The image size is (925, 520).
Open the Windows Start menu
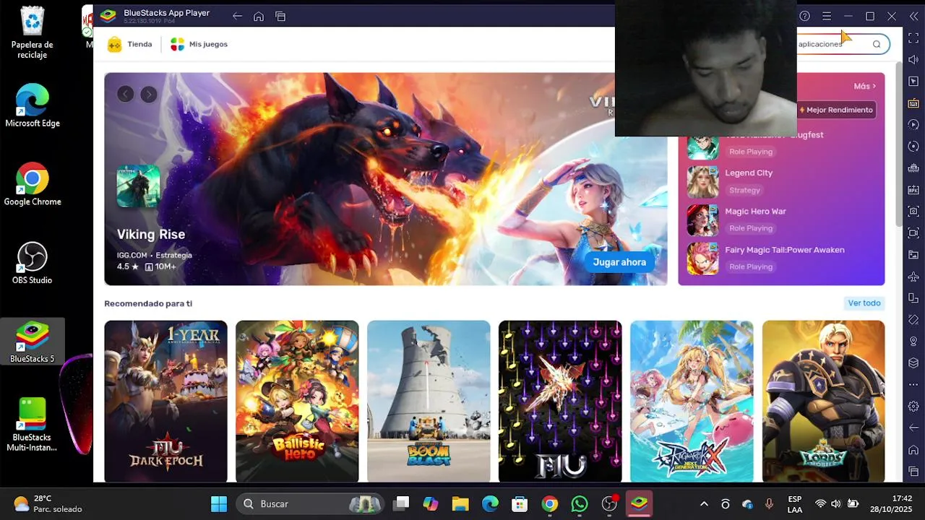[219, 503]
